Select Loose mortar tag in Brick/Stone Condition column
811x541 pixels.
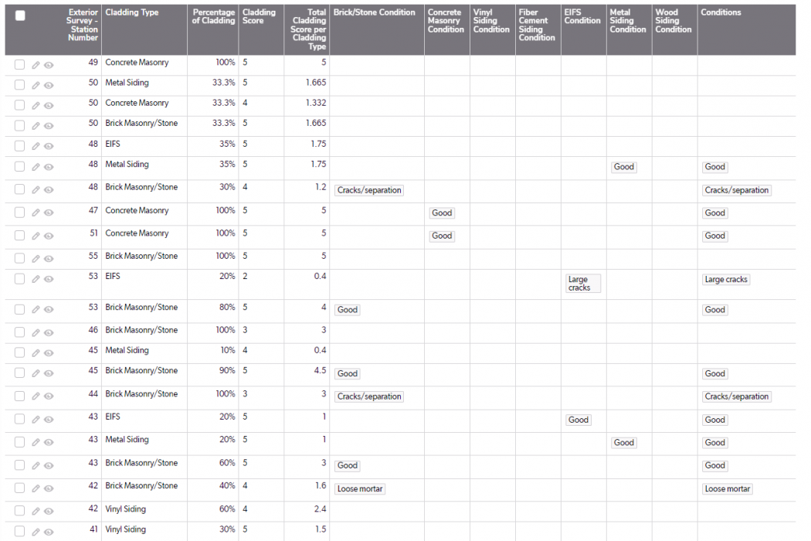(361, 489)
